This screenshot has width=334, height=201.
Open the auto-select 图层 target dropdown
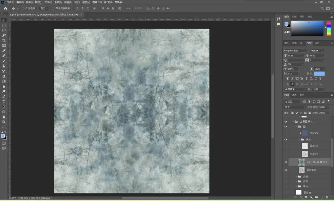44,8
